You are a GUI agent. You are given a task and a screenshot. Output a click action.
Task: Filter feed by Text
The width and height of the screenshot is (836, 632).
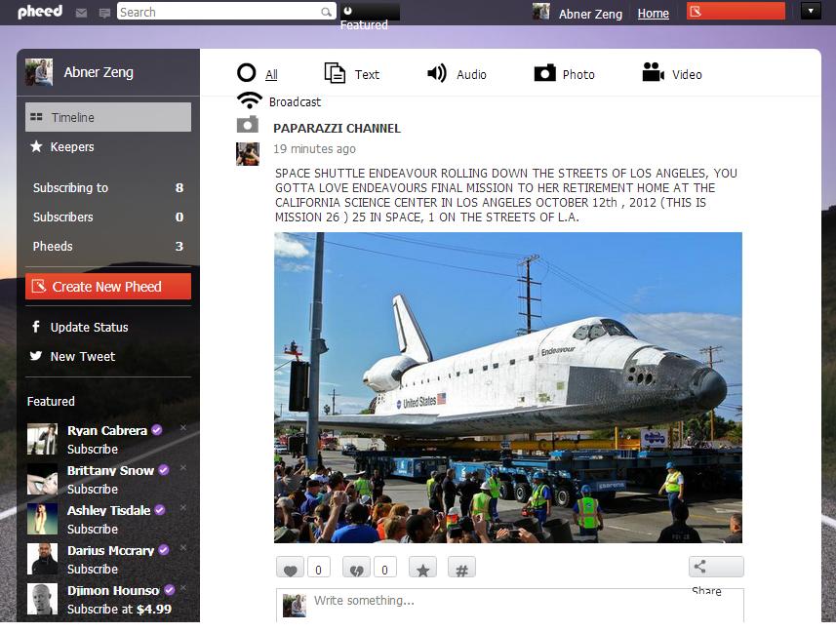[352, 73]
